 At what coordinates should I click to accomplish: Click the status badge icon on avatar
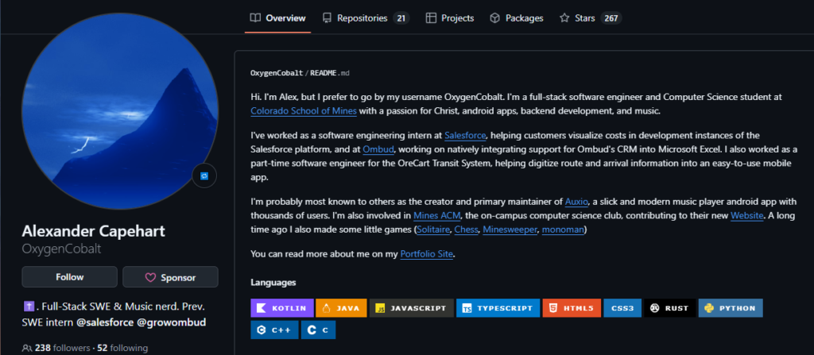pos(204,176)
